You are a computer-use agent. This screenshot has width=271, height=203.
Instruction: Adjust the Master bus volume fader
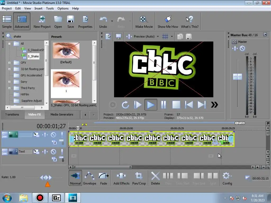tap(237, 77)
